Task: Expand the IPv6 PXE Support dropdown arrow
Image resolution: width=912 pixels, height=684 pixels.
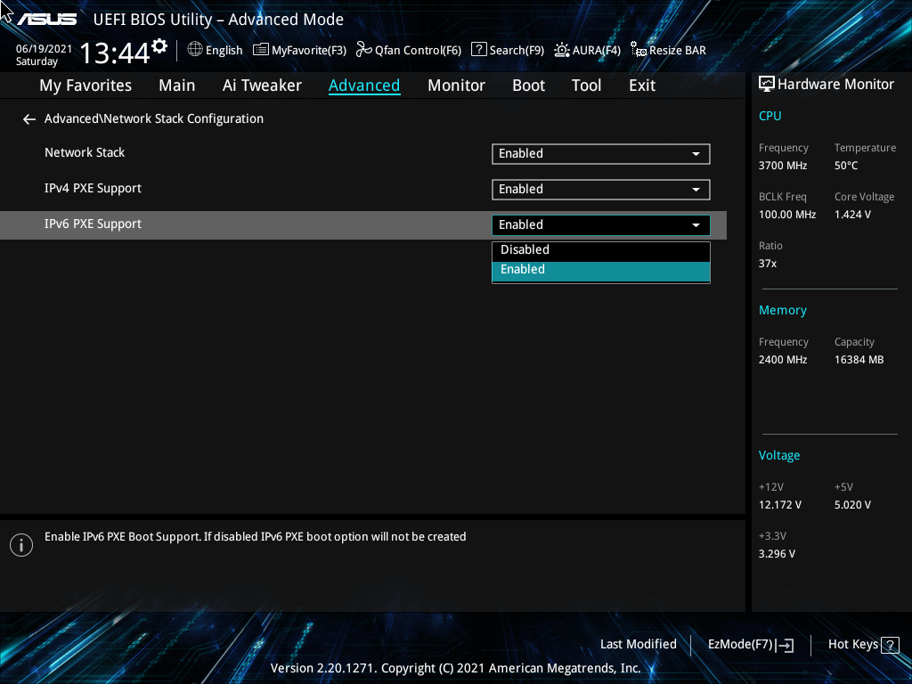Action: (x=696, y=224)
